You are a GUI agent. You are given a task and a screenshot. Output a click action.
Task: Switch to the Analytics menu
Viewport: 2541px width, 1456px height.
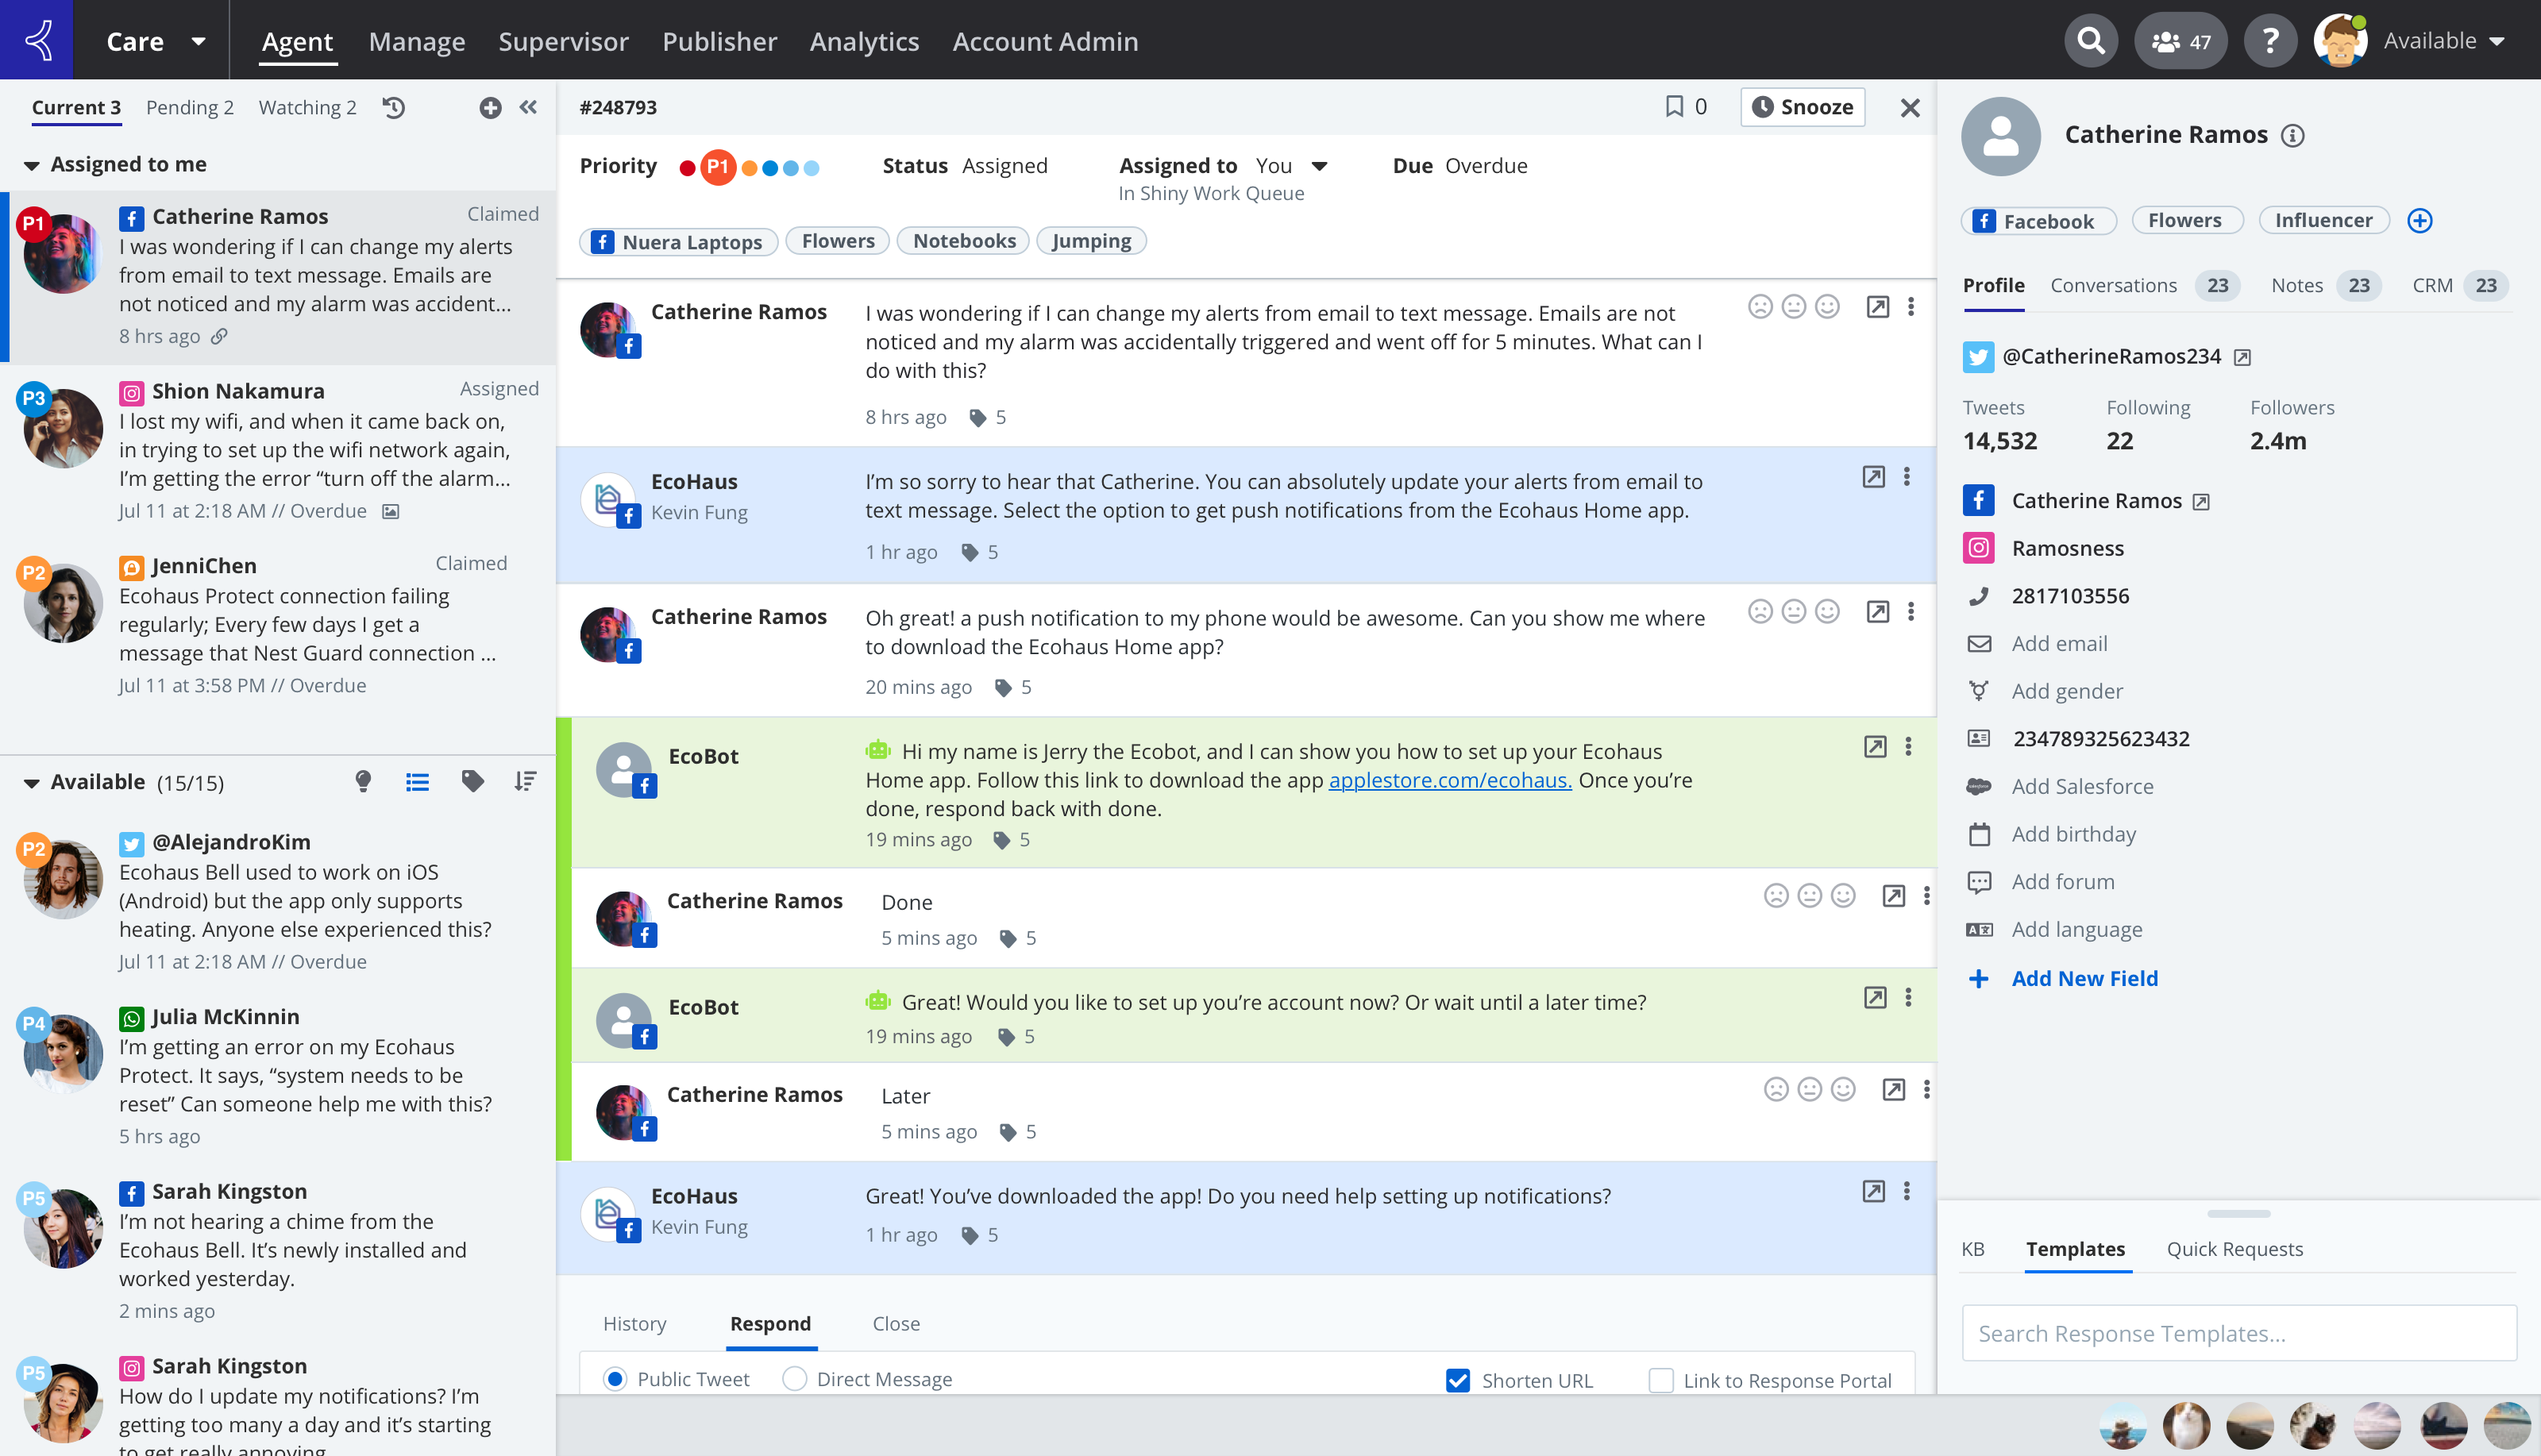(864, 41)
